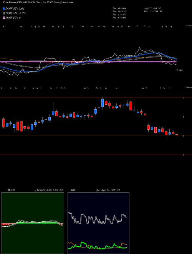This screenshot has width=192, height=254.
Task: Select the 'DOW MT: 5.73' legend label
Action: tap(15, 13)
